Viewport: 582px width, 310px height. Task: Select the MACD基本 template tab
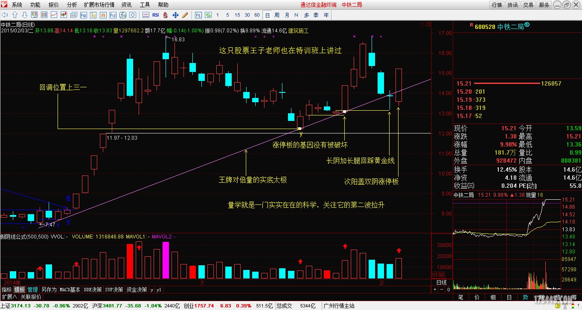[70, 290]
